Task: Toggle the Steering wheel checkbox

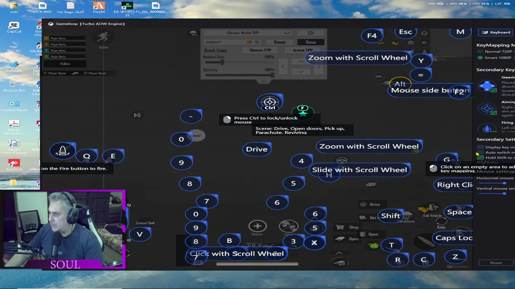Action: click(494, 90)
